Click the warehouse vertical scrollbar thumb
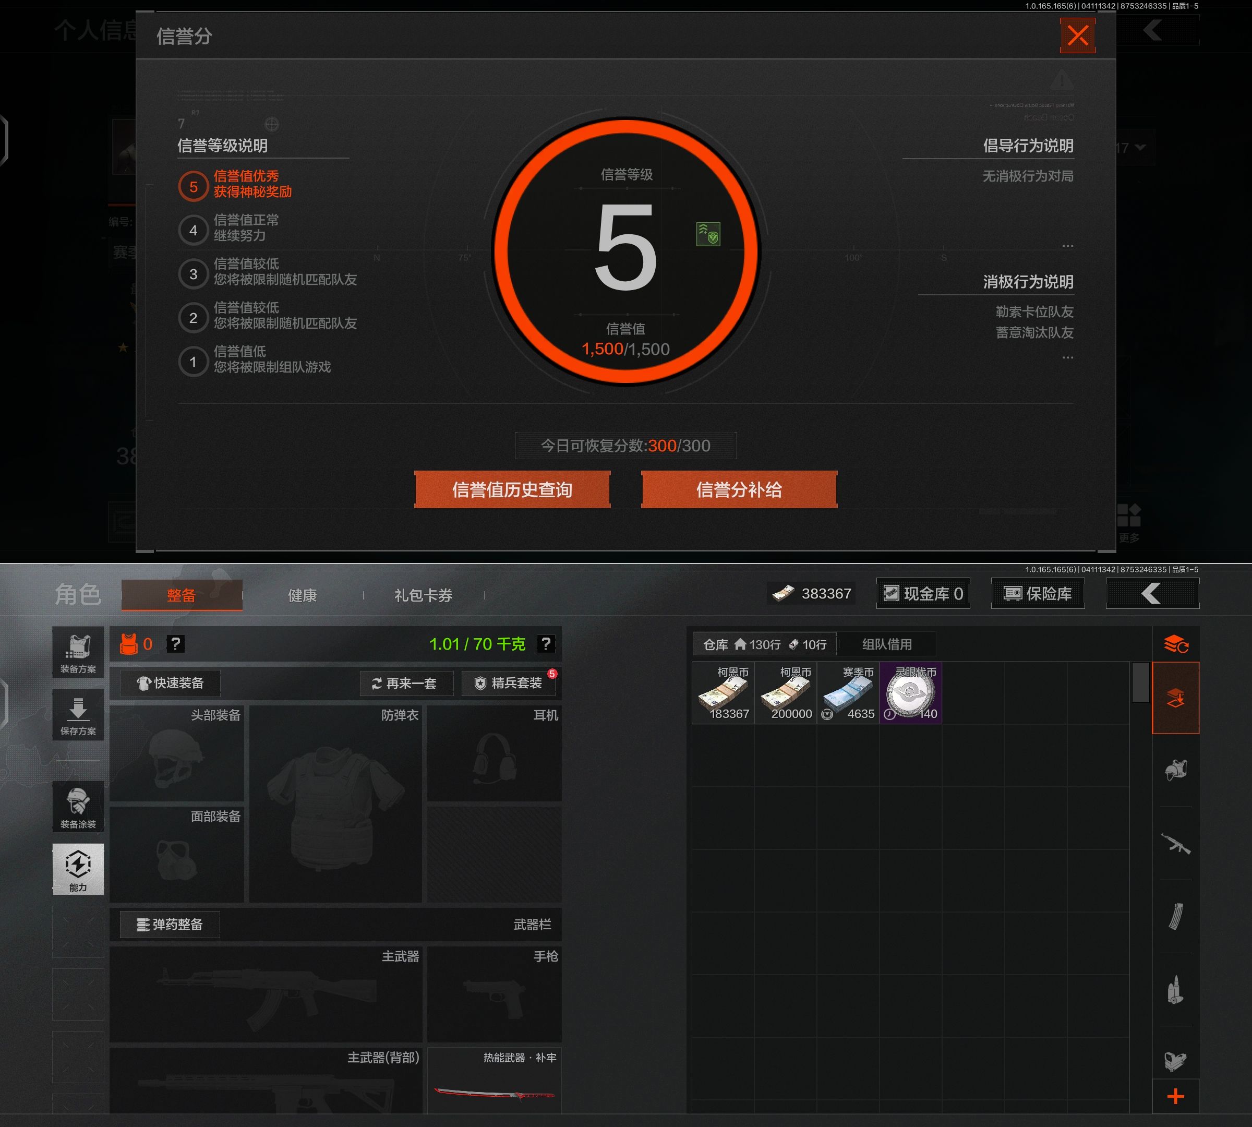1252x1127 pixels. coord(1140,682)
